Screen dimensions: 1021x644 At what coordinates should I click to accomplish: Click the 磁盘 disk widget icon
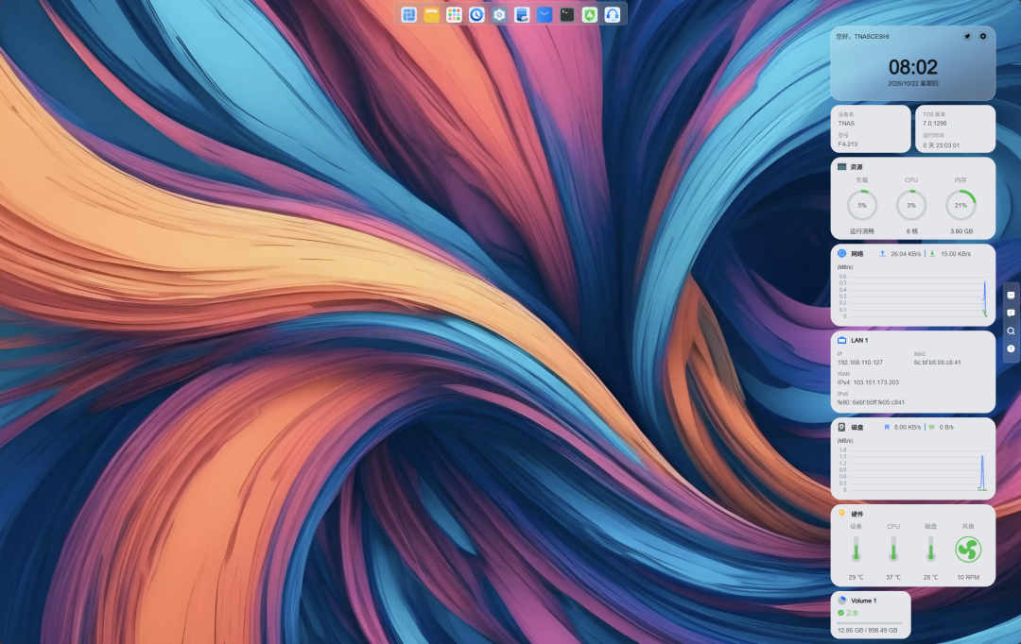click(842, 428)
